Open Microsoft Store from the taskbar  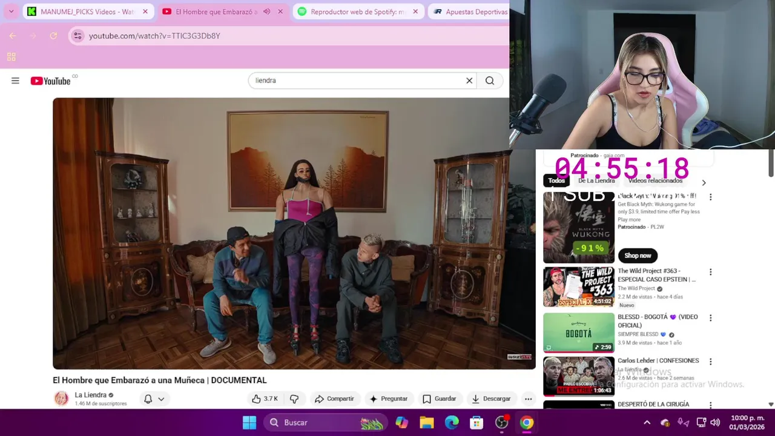pos(477,423)
